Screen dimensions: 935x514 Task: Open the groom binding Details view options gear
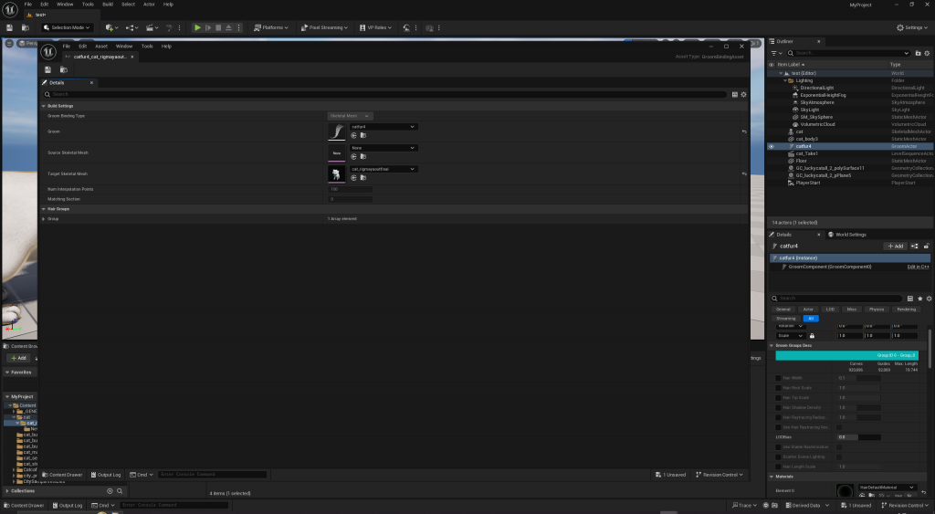pos(743,94)
